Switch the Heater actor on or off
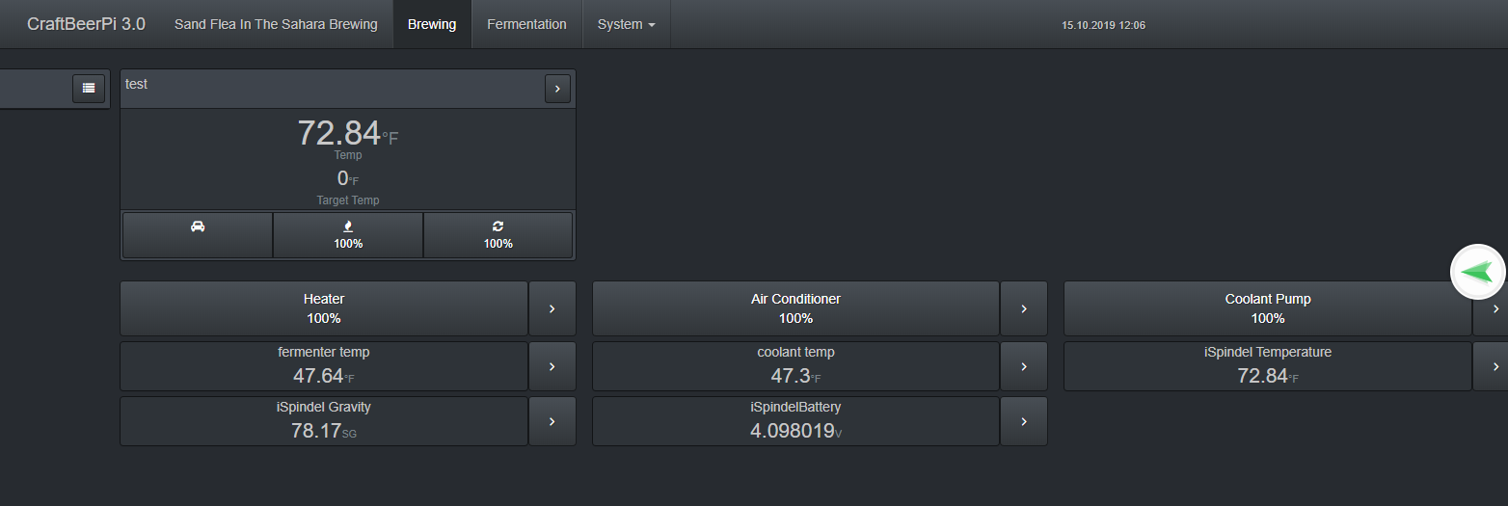Viewport: 1508px width, 506px height. pos(324,308)
